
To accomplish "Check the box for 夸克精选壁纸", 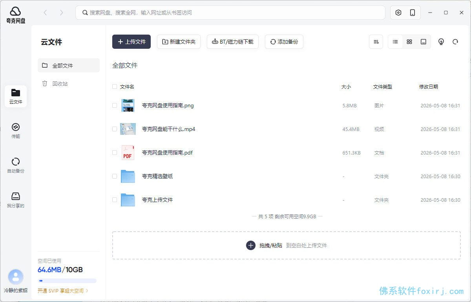I will coord(115,176).
